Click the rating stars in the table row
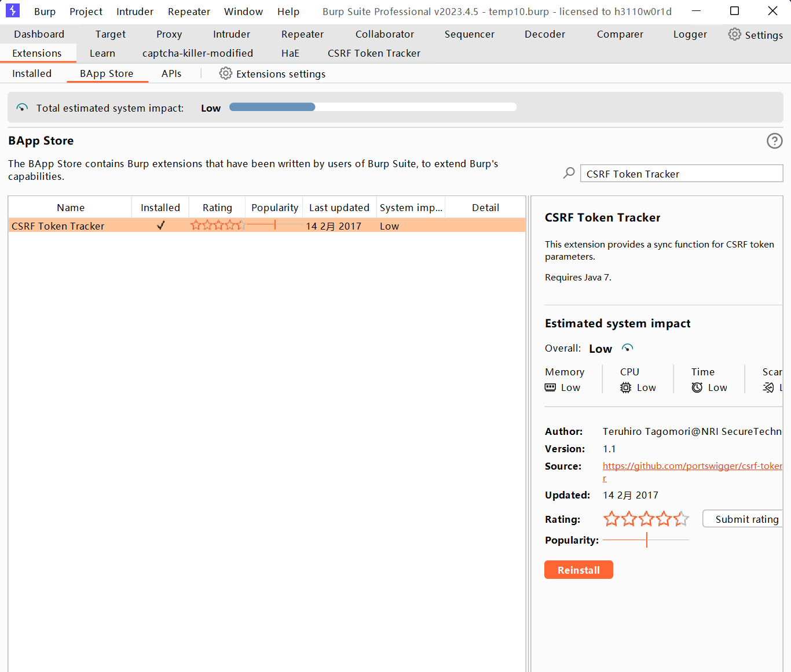 point(218,226)
